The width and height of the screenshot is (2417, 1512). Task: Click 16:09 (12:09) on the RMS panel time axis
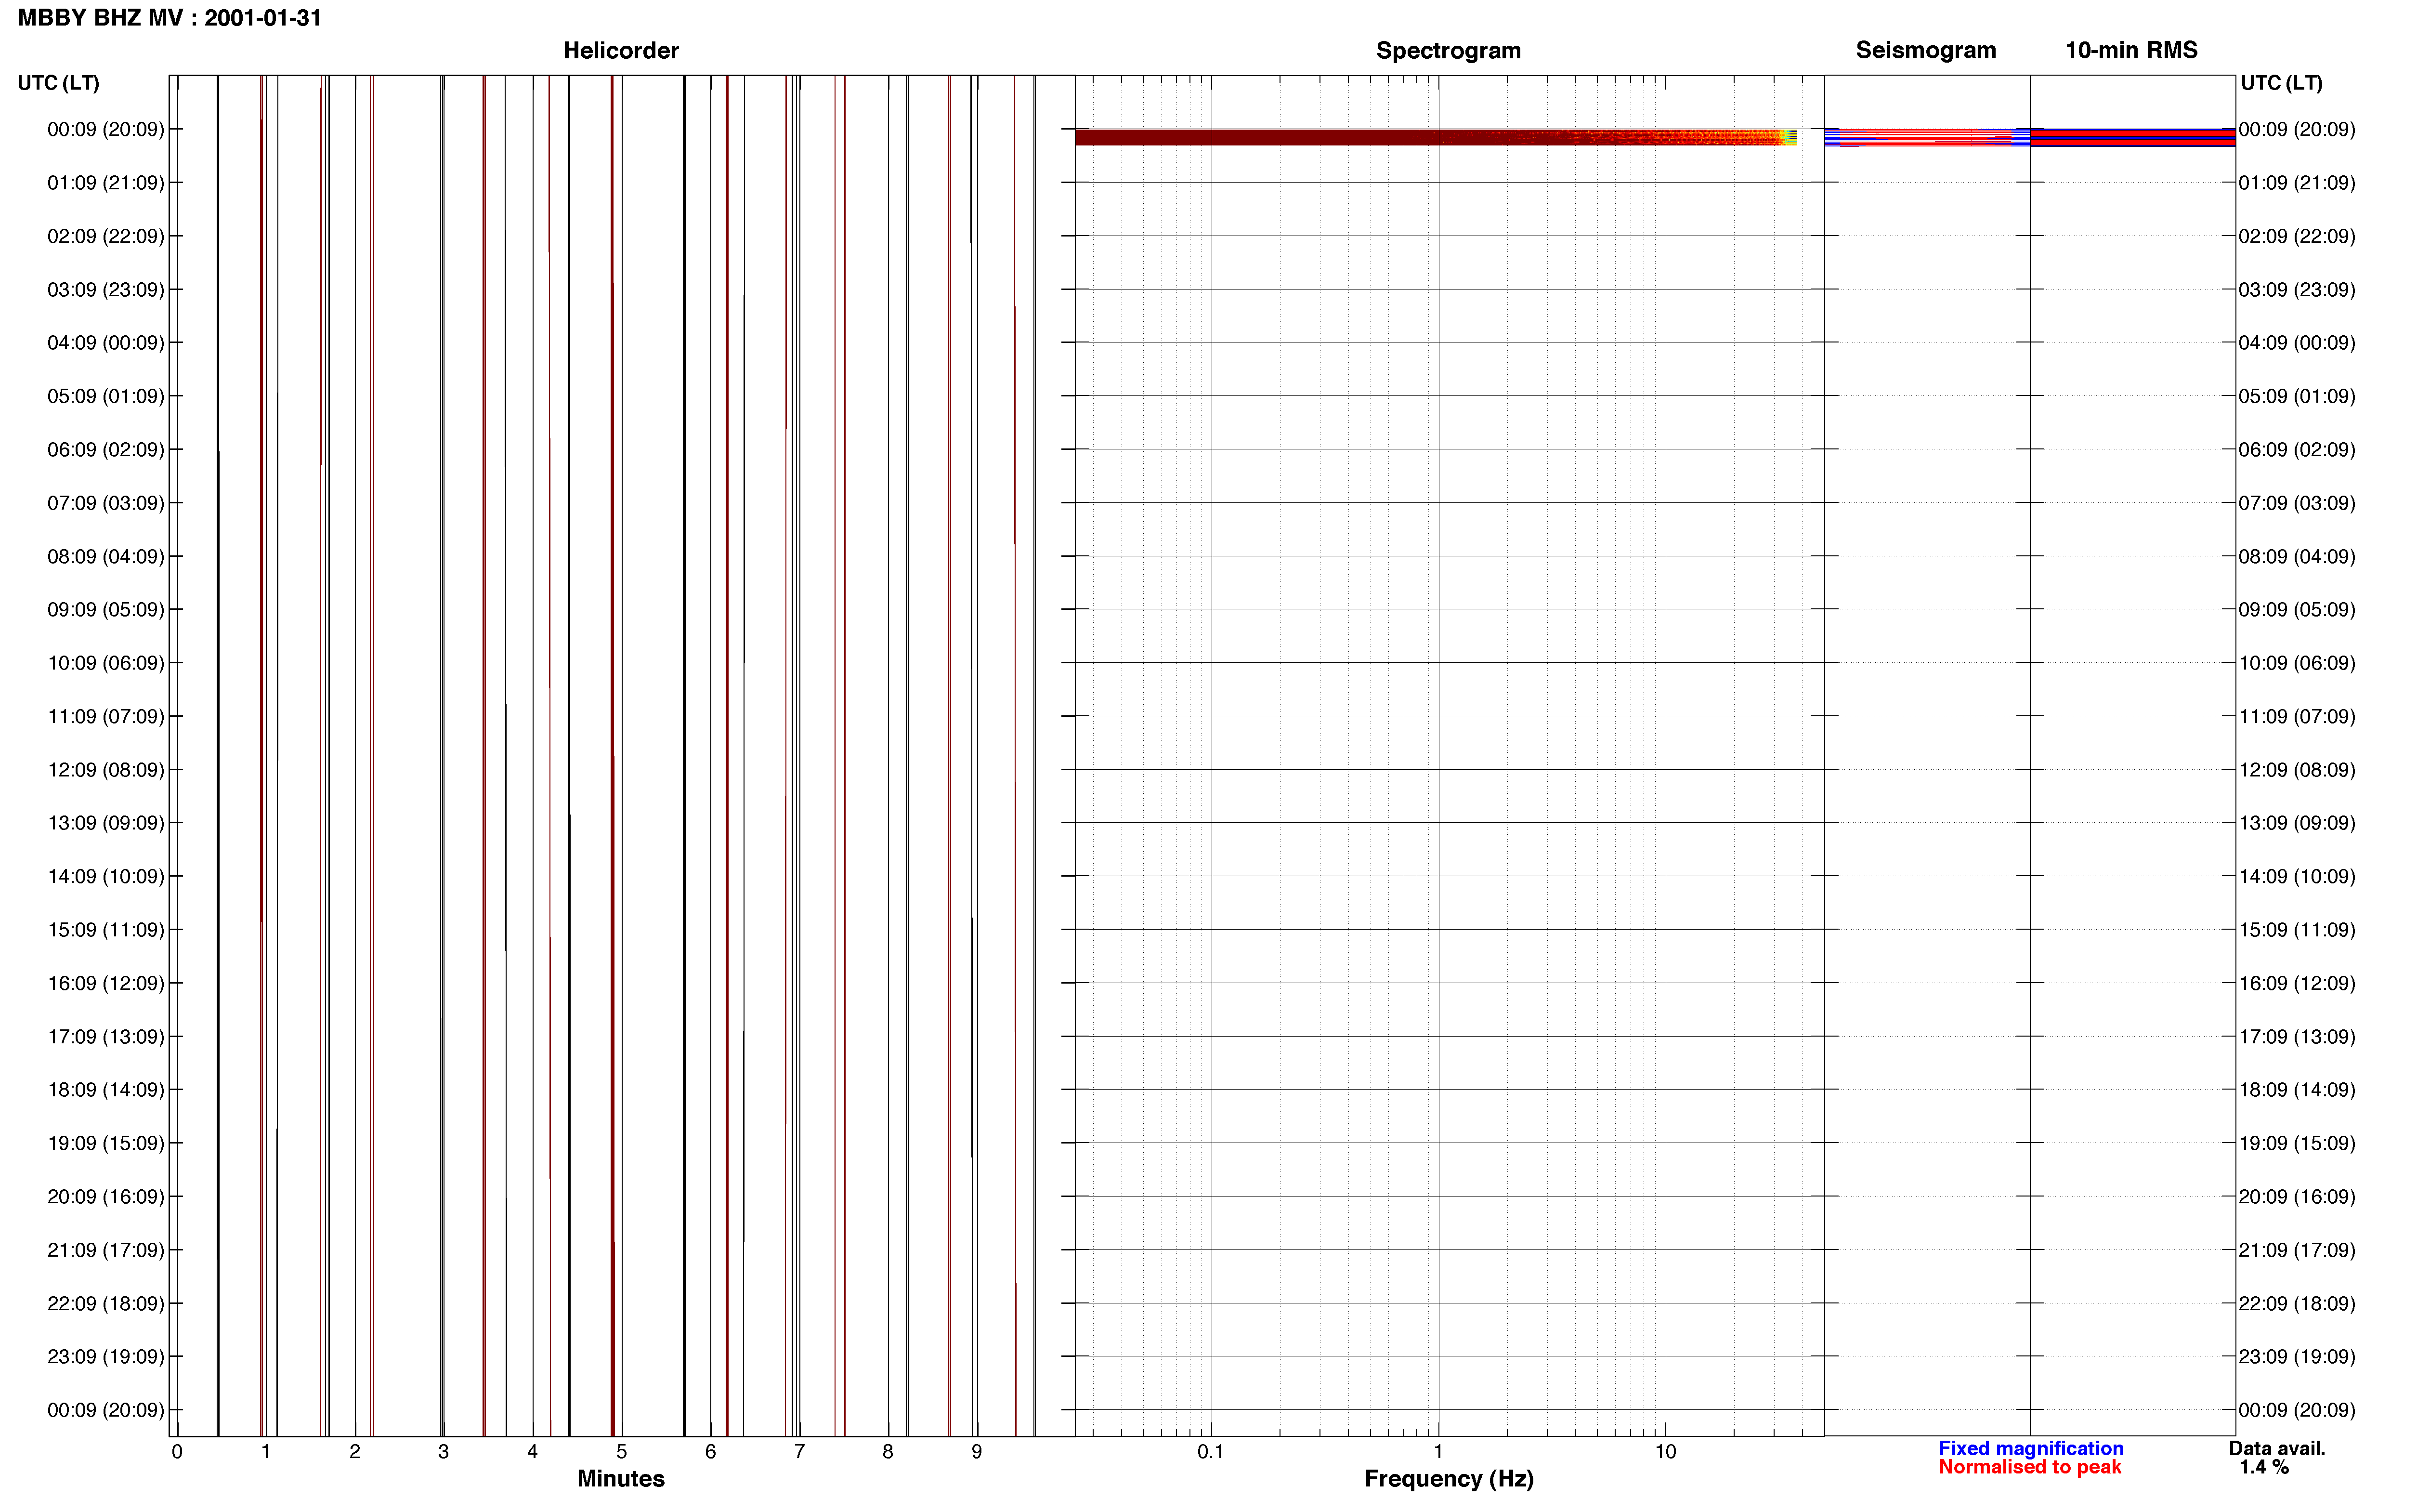pyautogui.click(x=2297, y=983)
